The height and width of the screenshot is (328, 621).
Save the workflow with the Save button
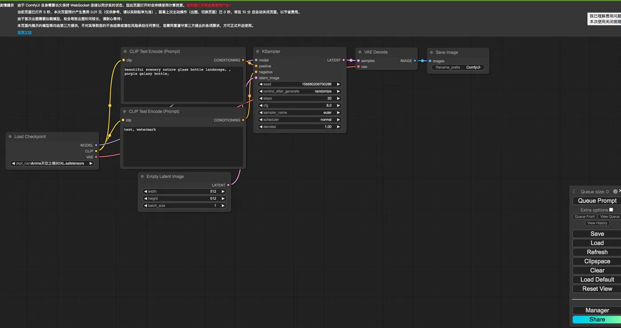point(597,234)
